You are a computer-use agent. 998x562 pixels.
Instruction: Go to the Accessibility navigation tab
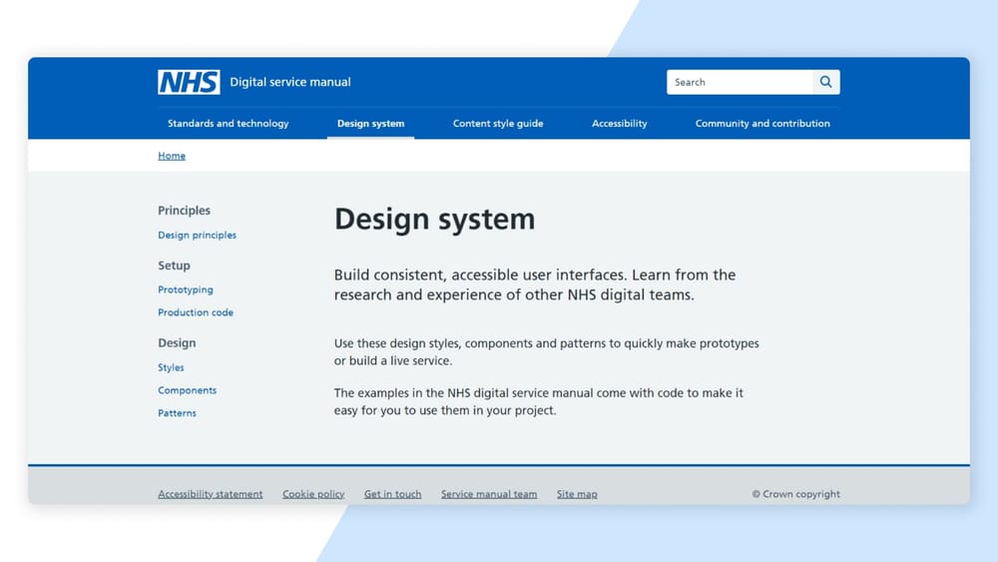pos(619,124)
